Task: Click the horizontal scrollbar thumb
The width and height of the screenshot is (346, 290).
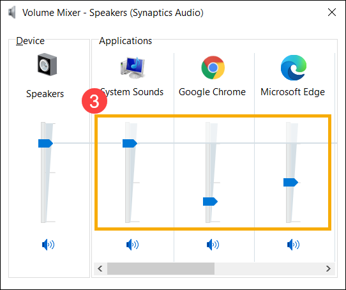Action: tap(161, 268)
